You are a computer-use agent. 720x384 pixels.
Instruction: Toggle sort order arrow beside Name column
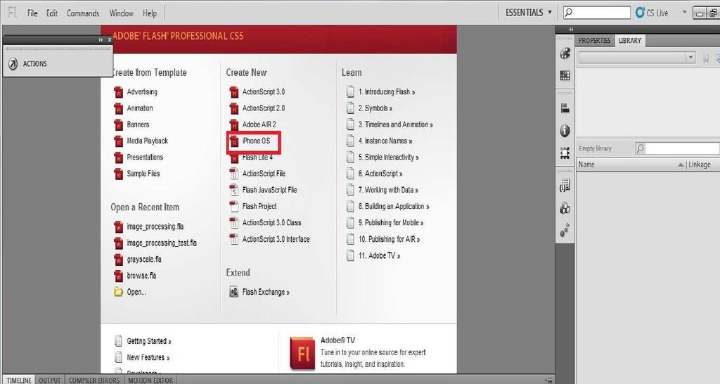pyautogui.click(x=681, y=165)
